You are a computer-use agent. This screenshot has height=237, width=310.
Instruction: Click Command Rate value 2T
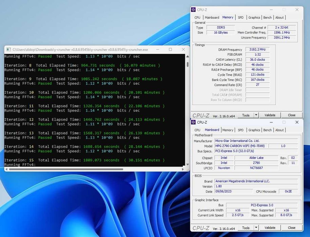click(257, 85)
